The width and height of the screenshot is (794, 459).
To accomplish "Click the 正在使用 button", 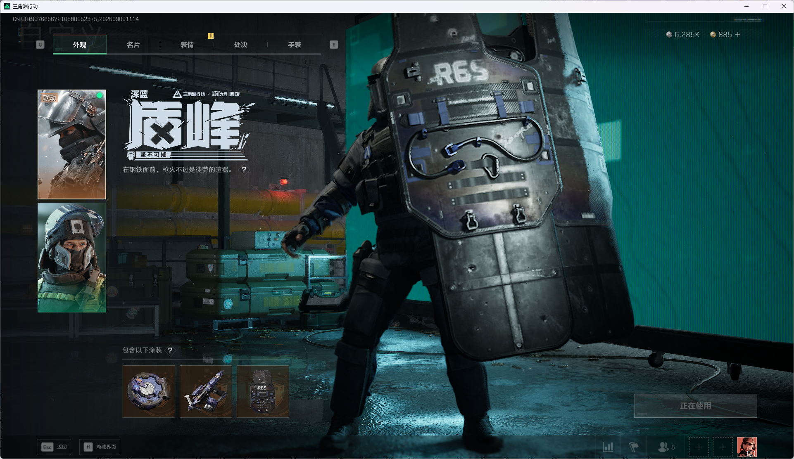I will pos(696,406).
